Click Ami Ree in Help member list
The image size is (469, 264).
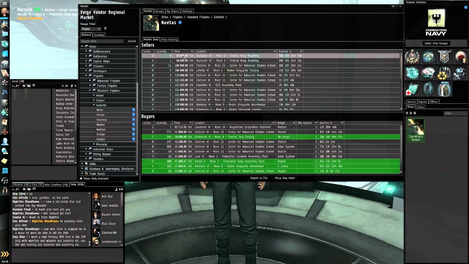click(107, 197)
